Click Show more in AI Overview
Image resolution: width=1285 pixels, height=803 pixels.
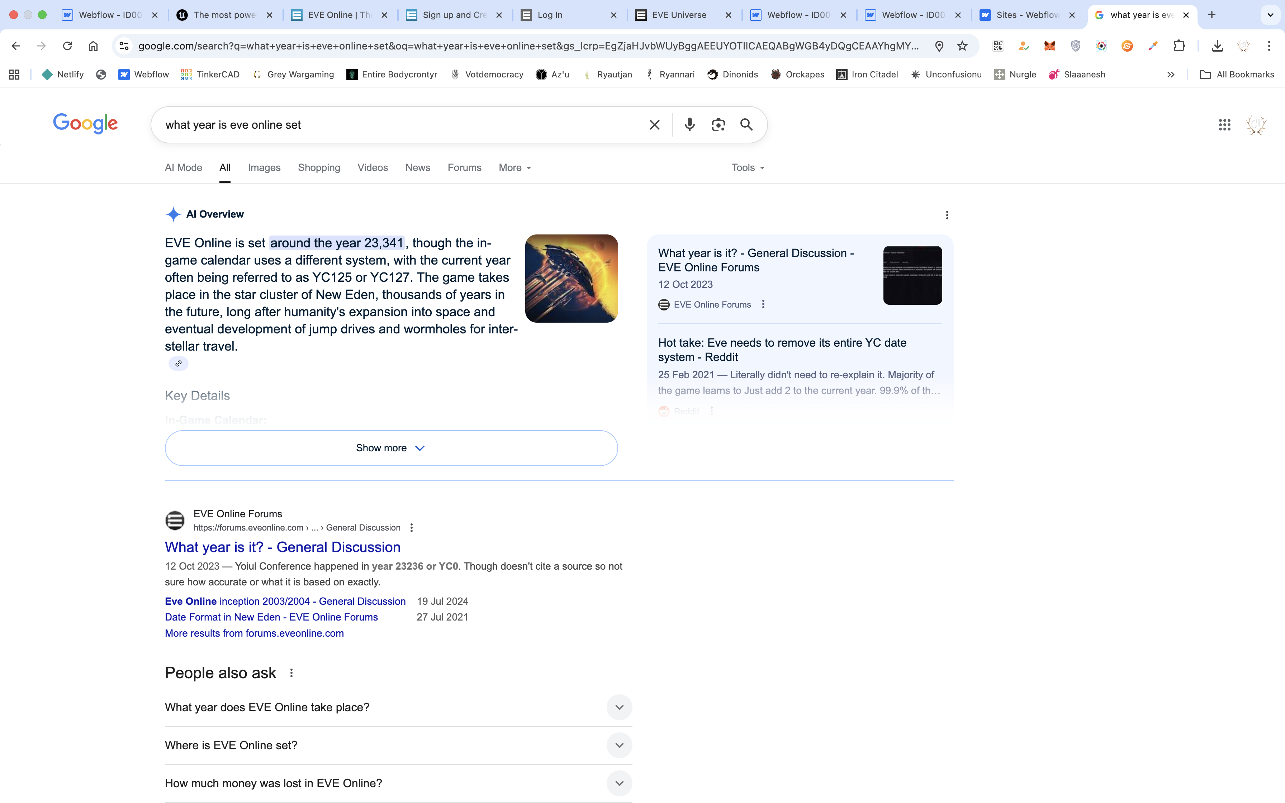coord(391,448)
